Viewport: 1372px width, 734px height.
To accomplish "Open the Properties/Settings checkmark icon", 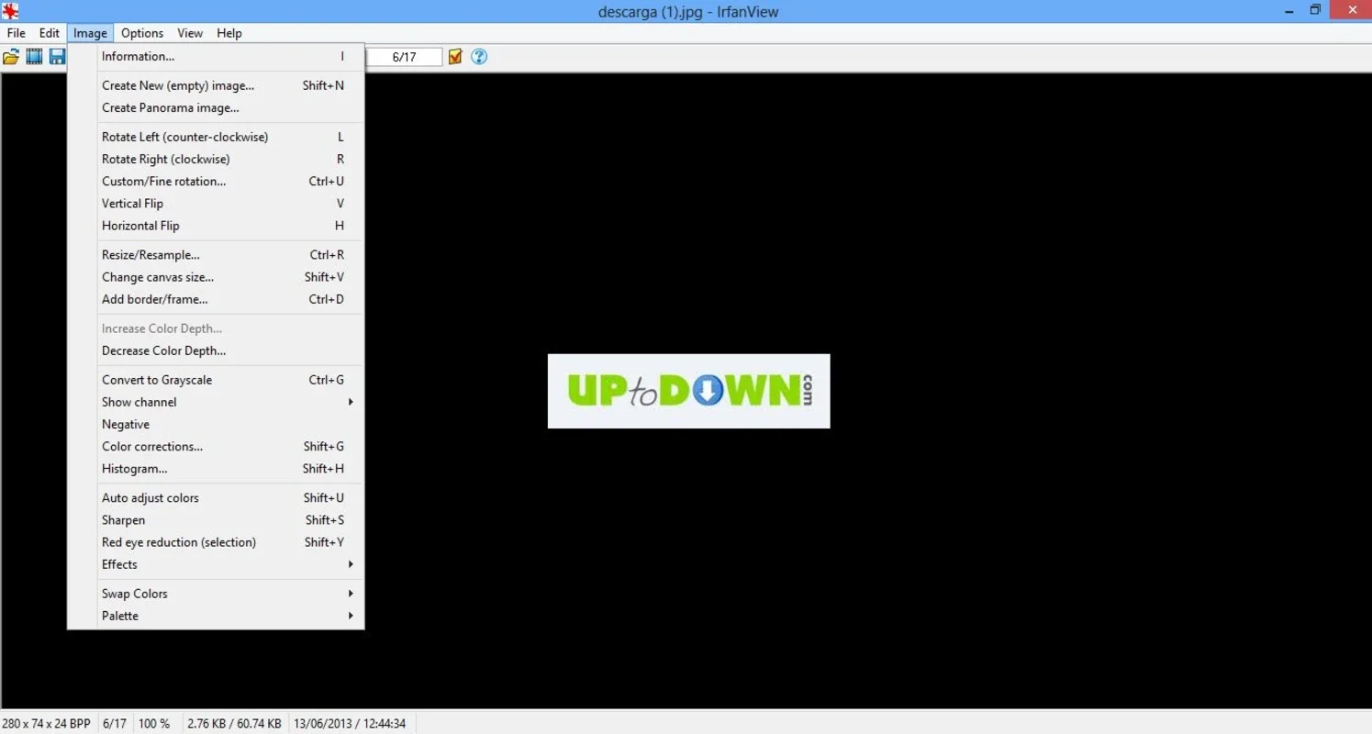I will click(455, 57).
